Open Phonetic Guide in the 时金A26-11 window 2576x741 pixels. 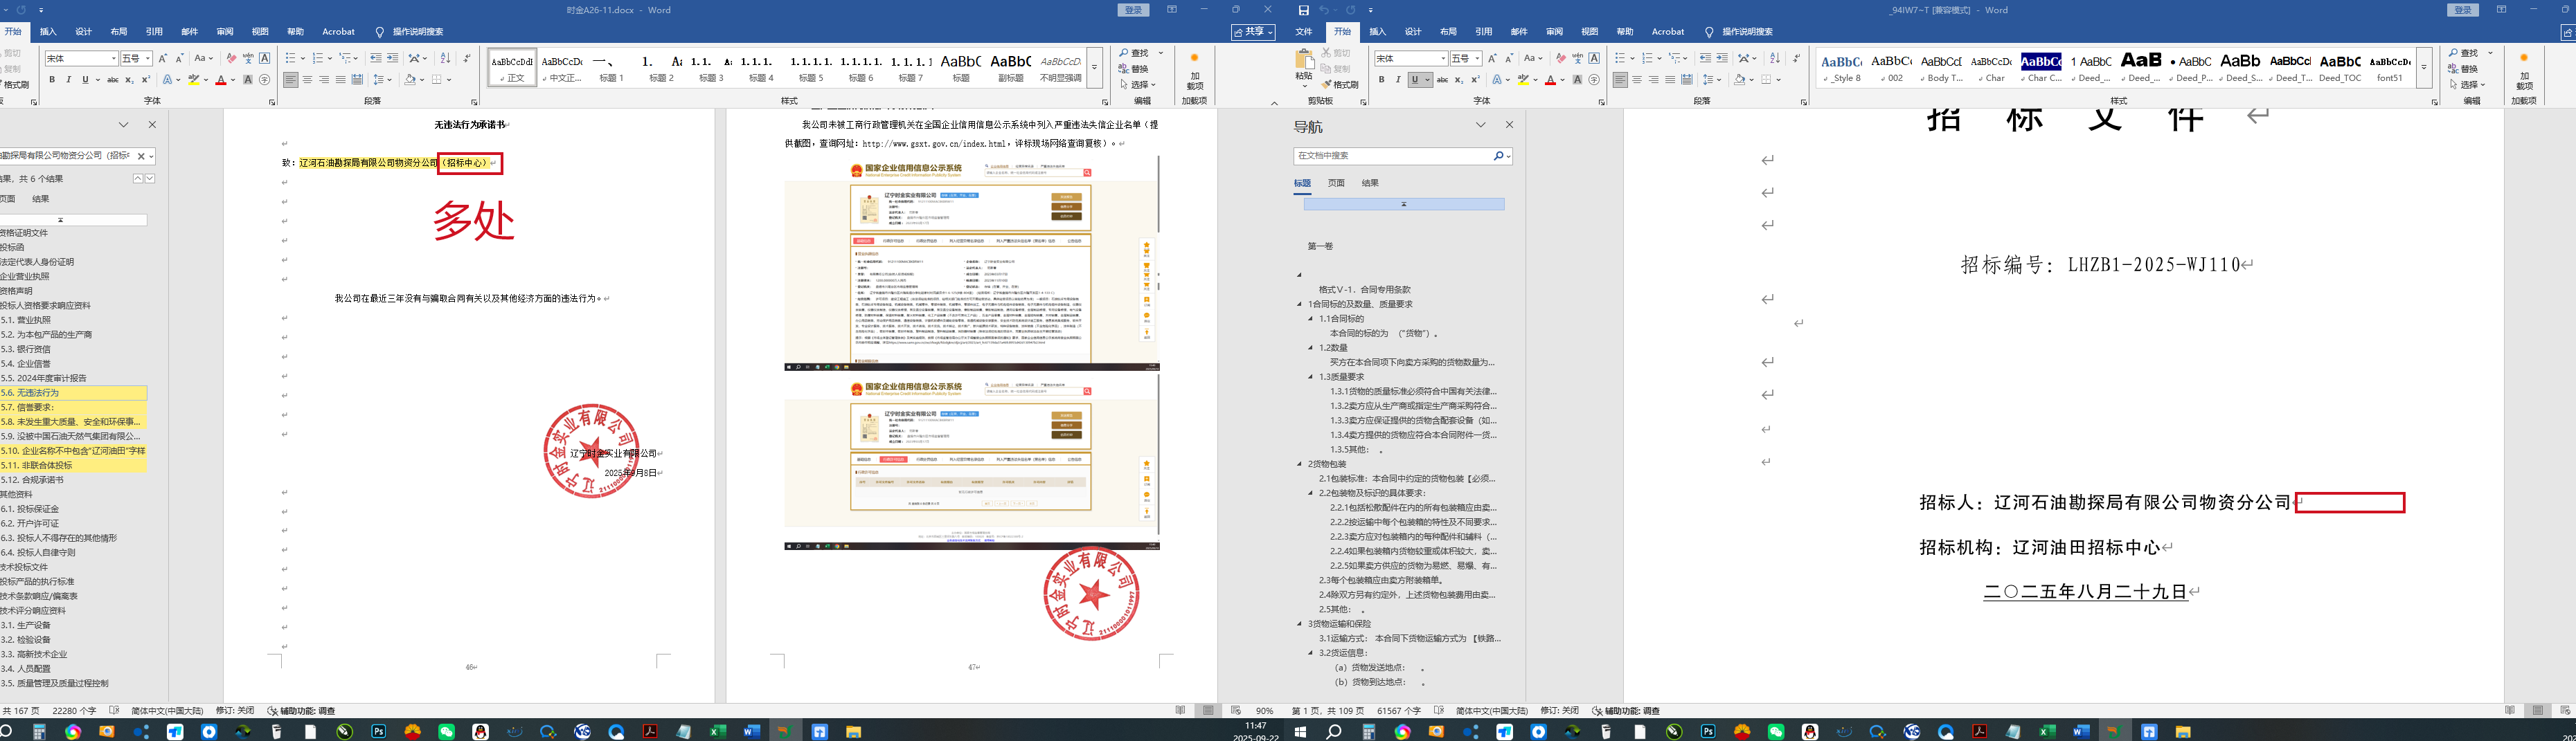click(x=248, y=58)
